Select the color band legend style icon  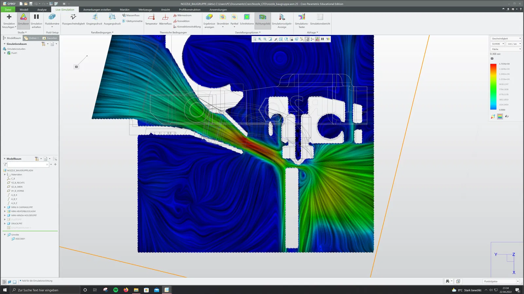(x=500, y=117)
